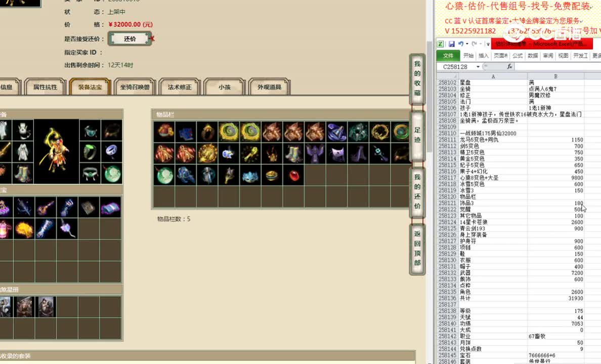This screenshot has height=364, width=601.
Task: Click cell 心猿8变色+大圣
Action: click(493, 178)
